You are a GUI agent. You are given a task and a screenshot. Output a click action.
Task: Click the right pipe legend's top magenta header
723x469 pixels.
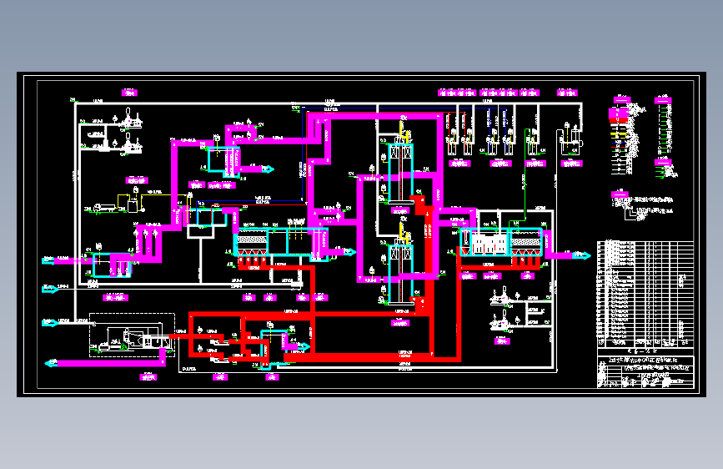tap(663, 100)
